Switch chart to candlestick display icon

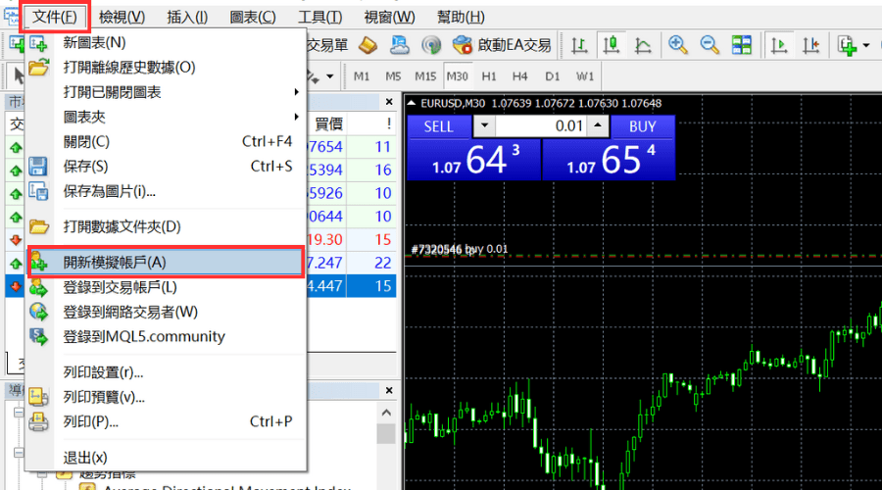612,45
